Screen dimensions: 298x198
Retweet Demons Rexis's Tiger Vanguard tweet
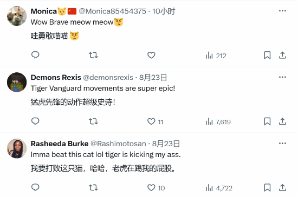[x=93, y=121]
